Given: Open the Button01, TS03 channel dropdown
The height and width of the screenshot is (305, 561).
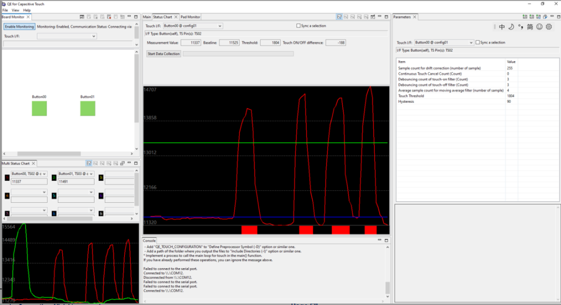Looking at the screenshot, I should (76, 174).
